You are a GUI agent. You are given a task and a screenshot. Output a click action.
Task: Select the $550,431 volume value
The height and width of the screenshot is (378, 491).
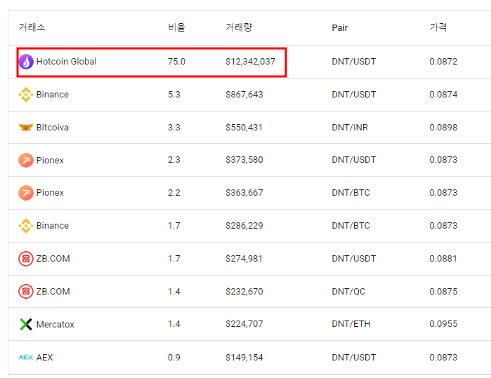point(244,127)
